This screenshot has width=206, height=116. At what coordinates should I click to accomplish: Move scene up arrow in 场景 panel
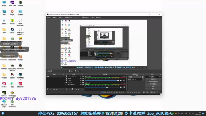coord(54,89)
